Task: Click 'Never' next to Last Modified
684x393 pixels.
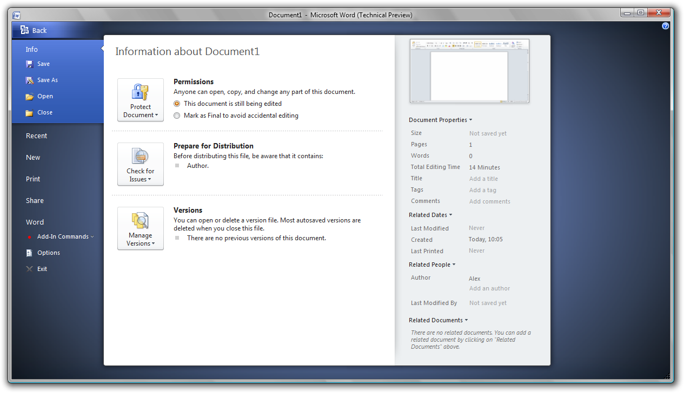Action: point(477,228)
